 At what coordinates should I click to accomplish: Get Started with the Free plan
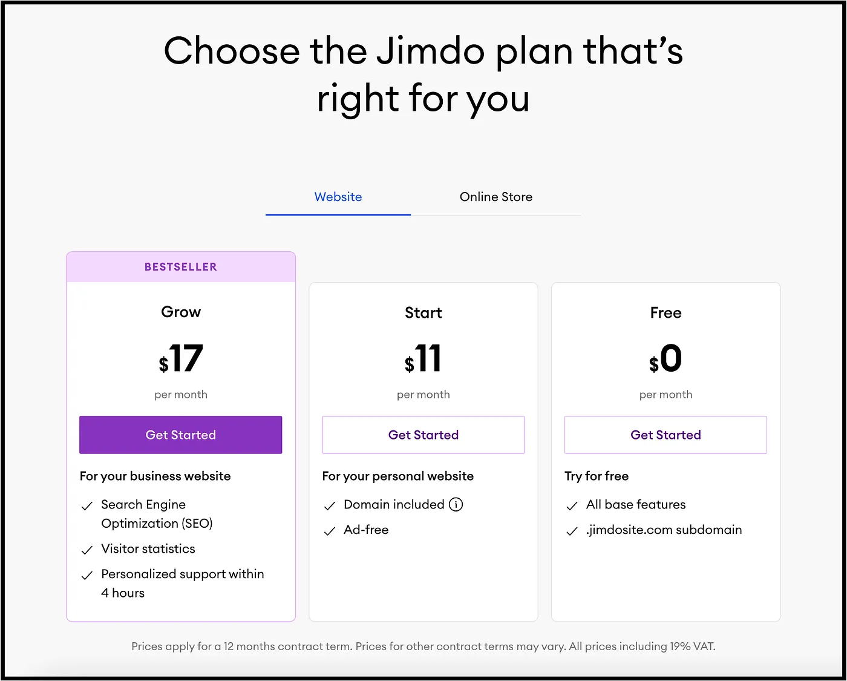tap(665, 435)
